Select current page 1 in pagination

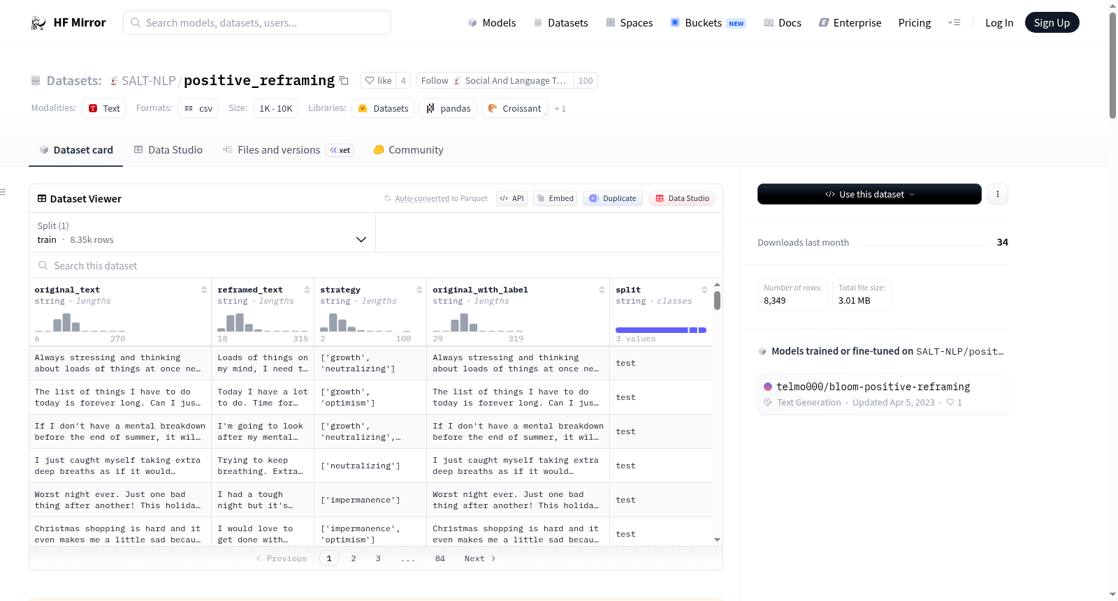tap(329, 558)
